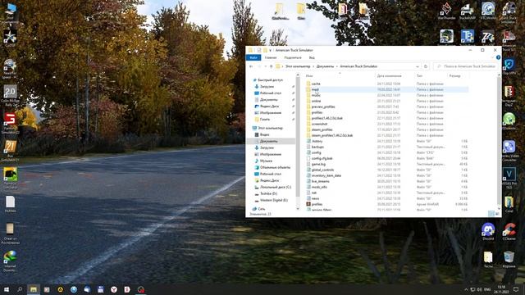Click the file list vertical scrollbar
The width and height of the screenshot is (525, 295).
click(x=499, y=142)
